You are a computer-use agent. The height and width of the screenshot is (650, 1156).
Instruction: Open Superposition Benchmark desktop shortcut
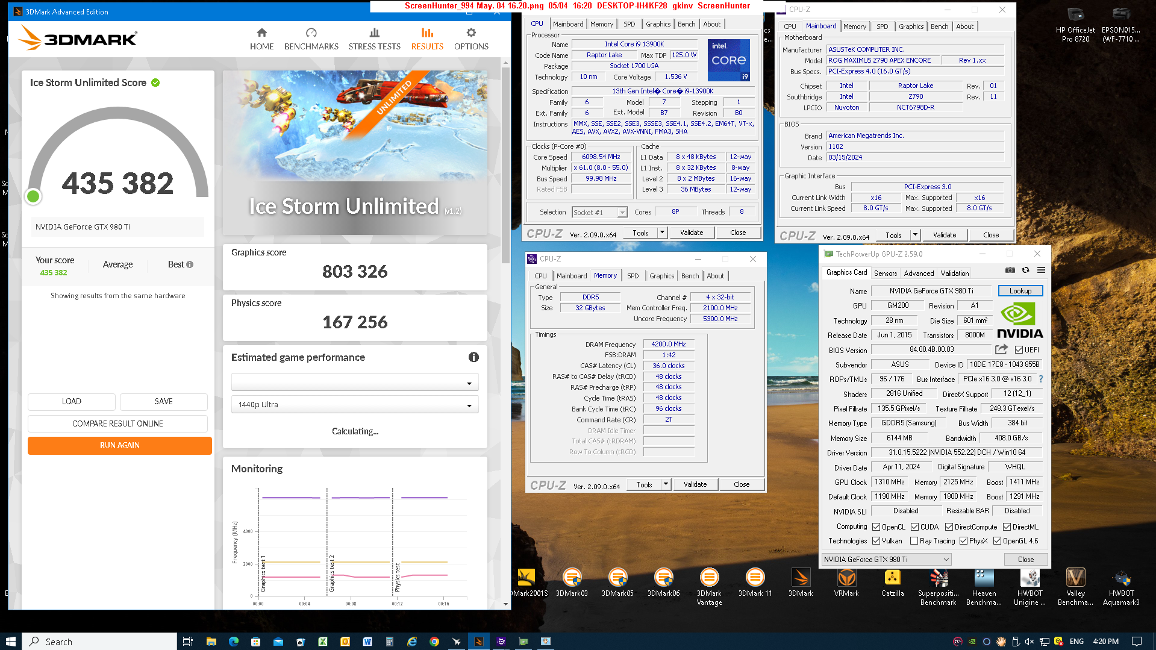(938, 587)
